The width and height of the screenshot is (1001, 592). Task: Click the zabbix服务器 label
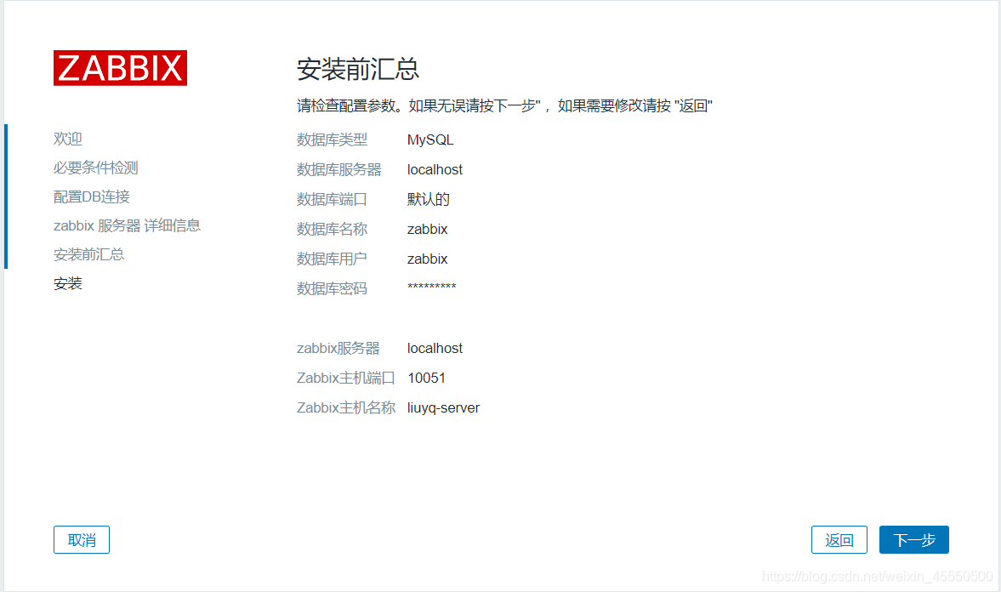coord(338,348)
